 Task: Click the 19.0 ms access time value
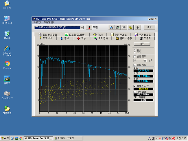point(143,89)
